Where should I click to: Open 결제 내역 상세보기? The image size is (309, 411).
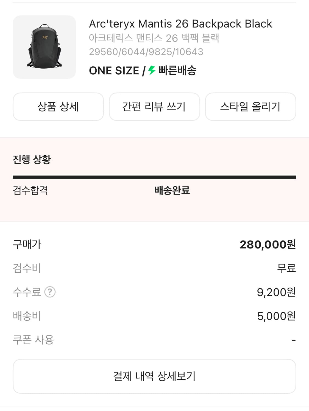pos(154,376)
